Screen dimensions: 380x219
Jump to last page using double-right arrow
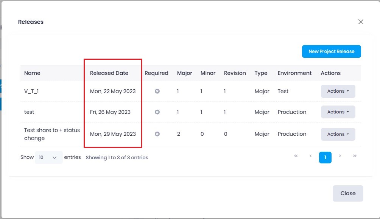point(355,156)
